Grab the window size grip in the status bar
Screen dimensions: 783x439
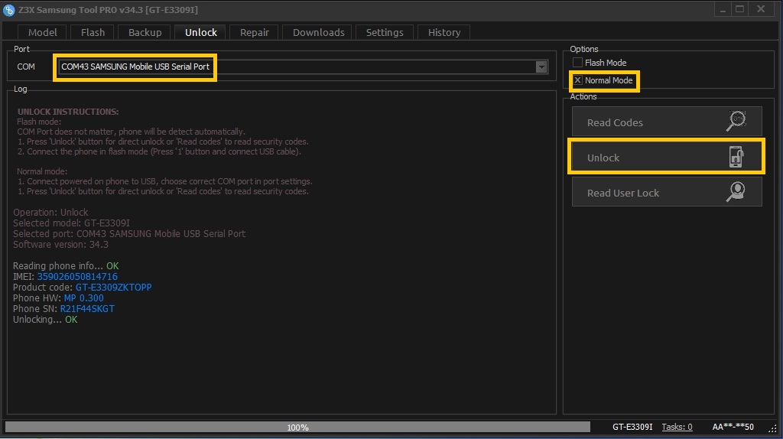772,428
